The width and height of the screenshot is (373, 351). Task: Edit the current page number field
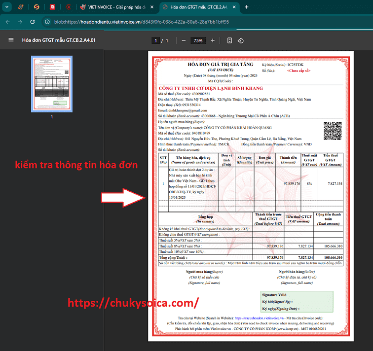[x=155, y=40]
